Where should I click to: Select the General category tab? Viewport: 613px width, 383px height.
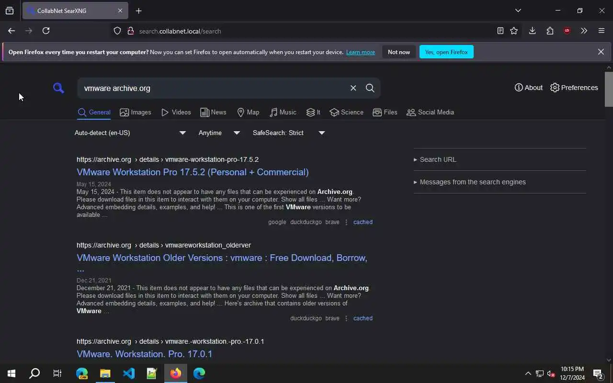(x=94, y=112)
